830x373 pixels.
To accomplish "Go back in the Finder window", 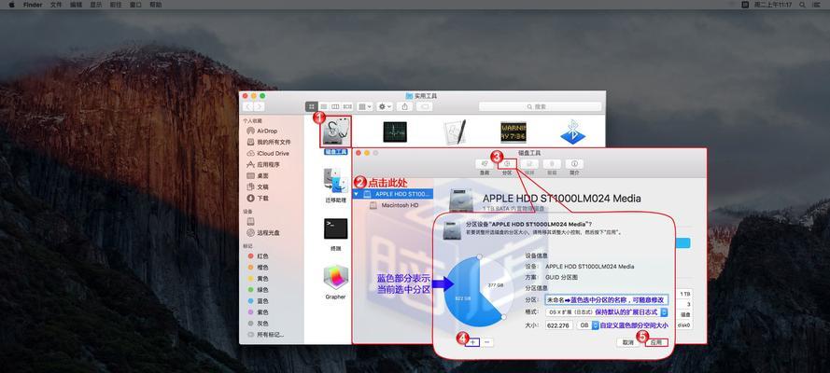I will (x=247, y=106).
